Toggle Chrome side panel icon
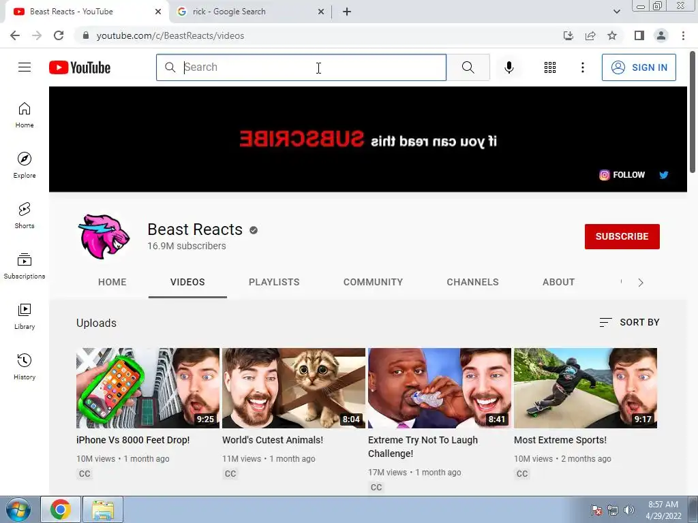 tap(639, 35)
